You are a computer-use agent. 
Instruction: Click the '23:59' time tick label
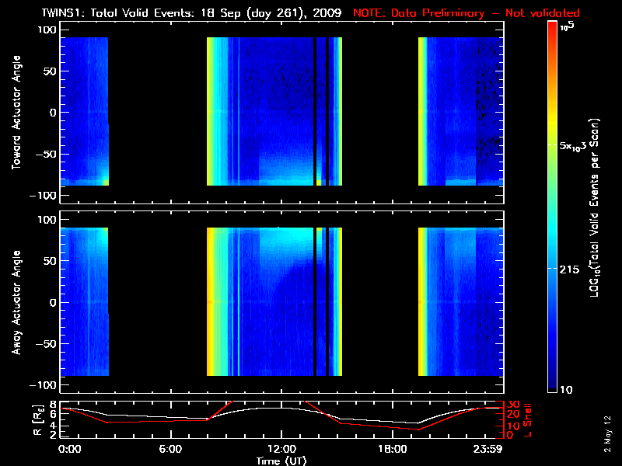tap(488, 449)
